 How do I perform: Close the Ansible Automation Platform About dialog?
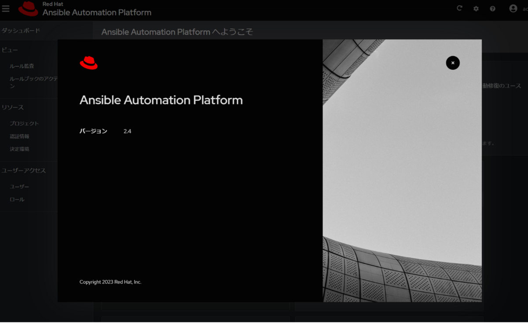coord(453,63)
